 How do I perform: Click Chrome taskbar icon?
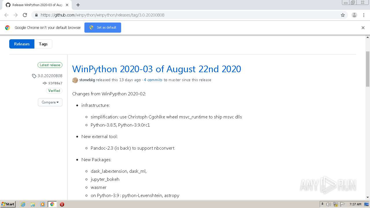[x=52, y=204]
